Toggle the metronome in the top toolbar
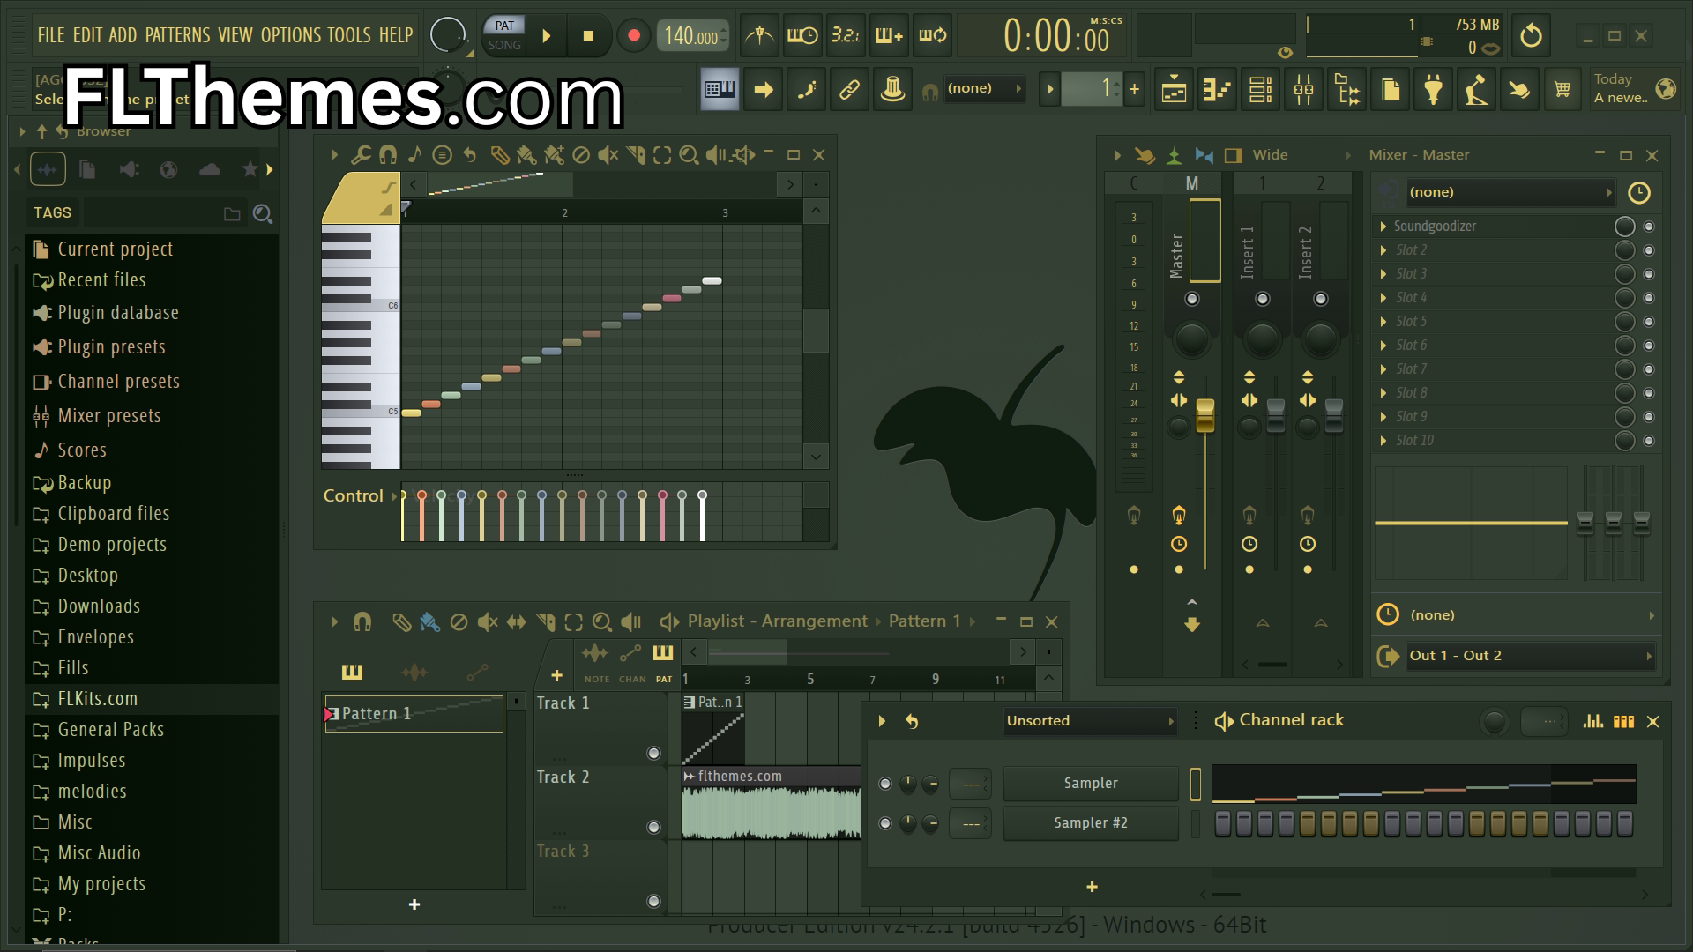Image resolution: width=1693 pixels, height=952 pixels. (x=759, y=36)
